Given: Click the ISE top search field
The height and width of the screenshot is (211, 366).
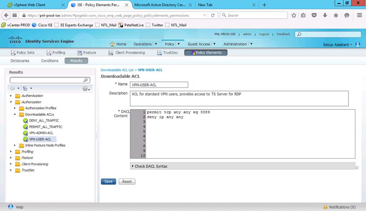Looking at the screenshot, I should [x=328, y=34].
